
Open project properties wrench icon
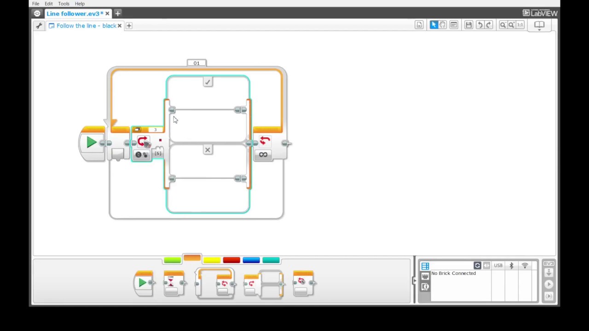pos(39,26)
